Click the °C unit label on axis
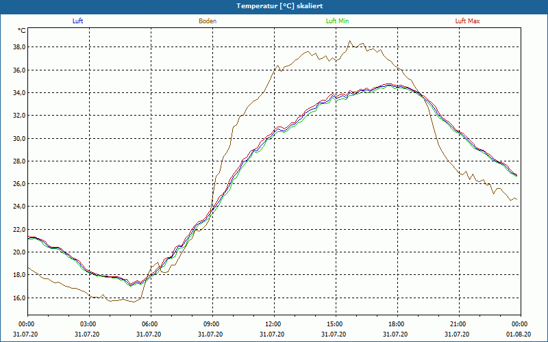548x342 pixels. pyautogui.click(x=21, y=31)
